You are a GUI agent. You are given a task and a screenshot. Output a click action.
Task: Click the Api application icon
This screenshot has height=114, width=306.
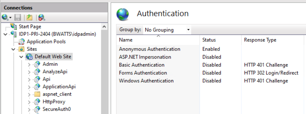pos(37,79)
